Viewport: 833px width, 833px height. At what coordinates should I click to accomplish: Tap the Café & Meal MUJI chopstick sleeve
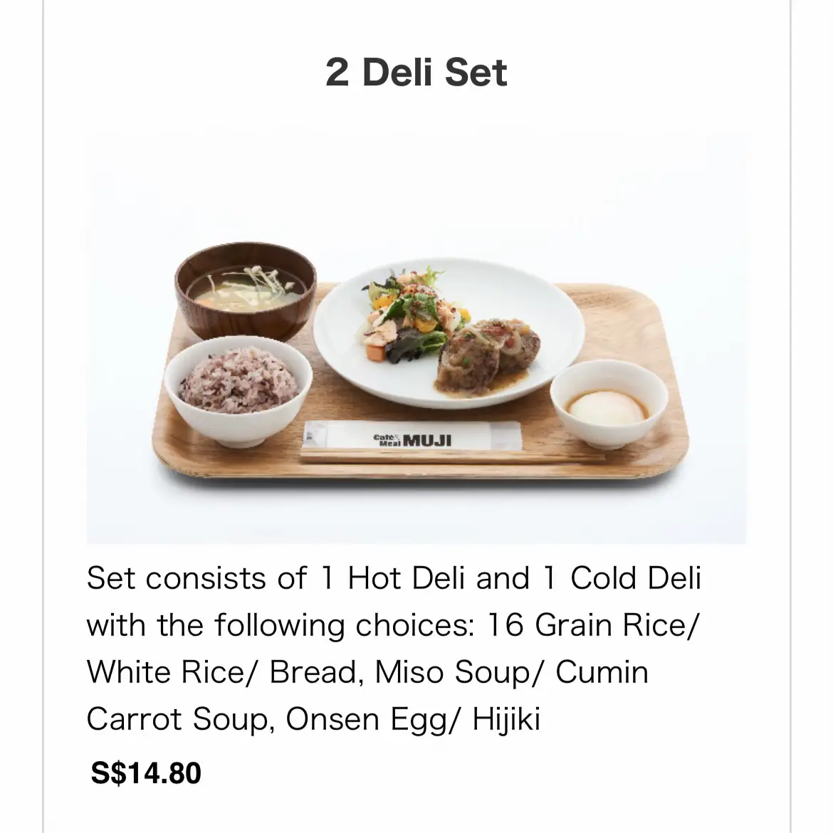(412, 436)
